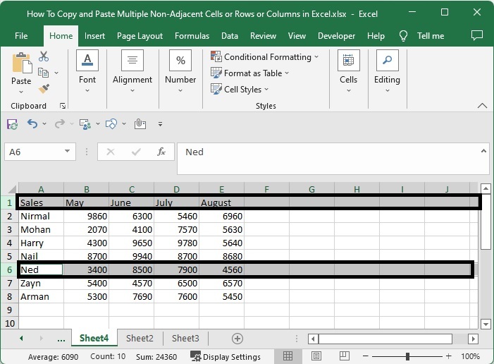
Task: Click the Cut scissors icon
Action: coord(44,56)
